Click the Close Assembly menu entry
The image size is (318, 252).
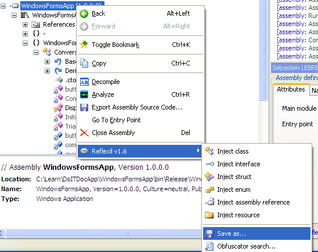coord(140,133)
